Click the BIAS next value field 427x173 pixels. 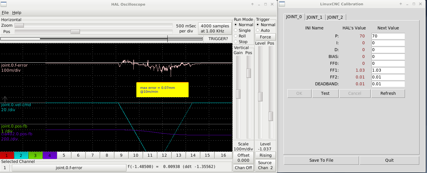pos(388,56)
